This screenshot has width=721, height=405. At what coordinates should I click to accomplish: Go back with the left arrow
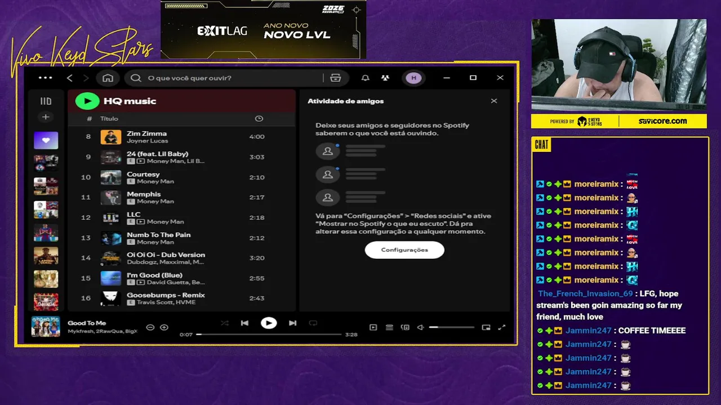pyautogui.click(x=70, y=78)
